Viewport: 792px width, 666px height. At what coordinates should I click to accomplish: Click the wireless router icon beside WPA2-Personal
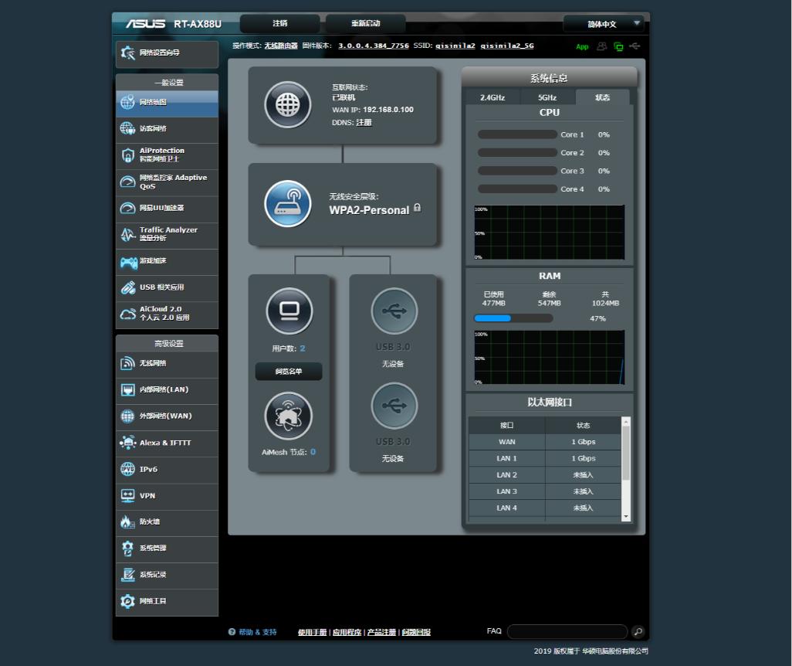pos(287,203)
